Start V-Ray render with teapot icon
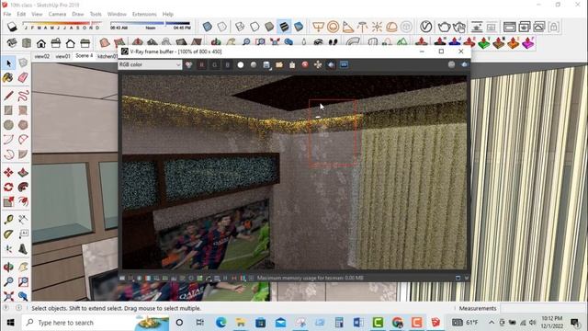Screen dimensions: 588x331 coord(444,27)
